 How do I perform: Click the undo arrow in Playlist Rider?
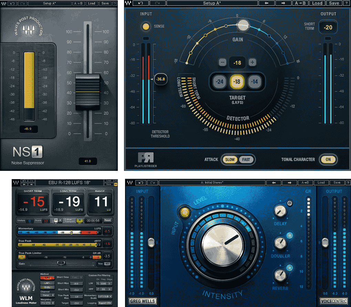(x=140, y=3)
